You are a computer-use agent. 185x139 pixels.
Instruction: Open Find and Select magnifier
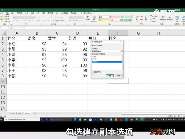pos(170,18)
